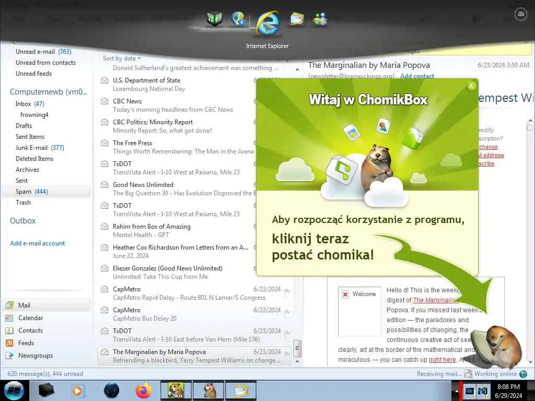Click message list scroll down arrow
Image resolution: width=535 pixels, height=401 pixels.
pos(297,361)
